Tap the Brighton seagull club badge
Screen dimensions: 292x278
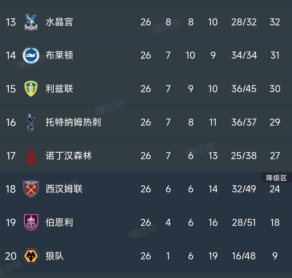tap(31, 55)
